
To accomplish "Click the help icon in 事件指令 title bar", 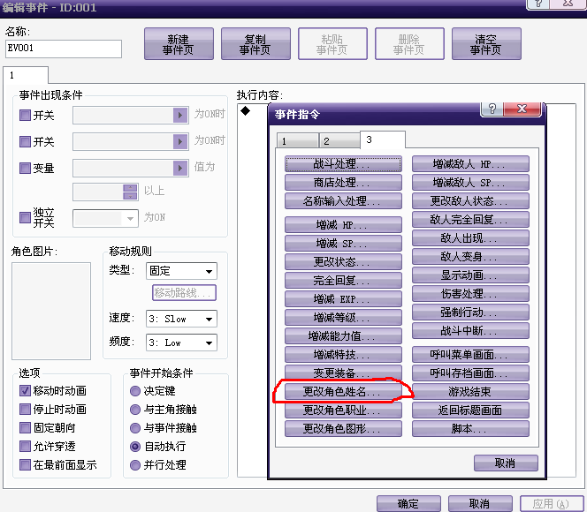I will pos(492,109).
